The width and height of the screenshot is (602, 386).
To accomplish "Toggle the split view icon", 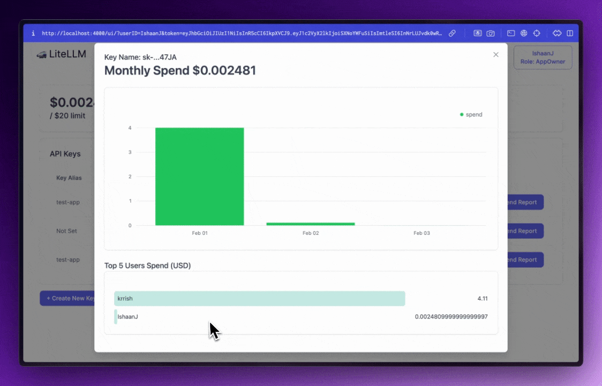I will 570,33.
